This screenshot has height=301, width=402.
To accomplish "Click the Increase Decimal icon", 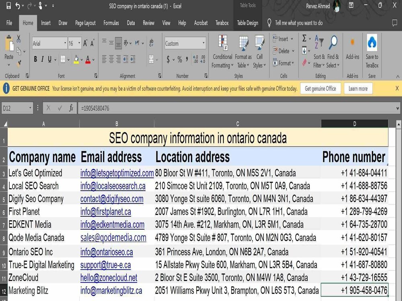I will tap(195, 59).
